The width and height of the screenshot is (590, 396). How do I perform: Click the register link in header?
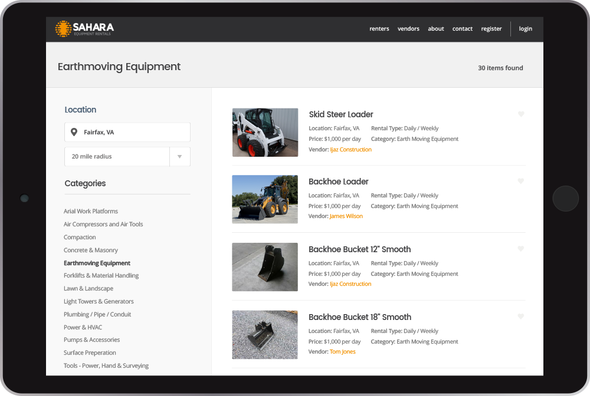click(x=491, y=29)
